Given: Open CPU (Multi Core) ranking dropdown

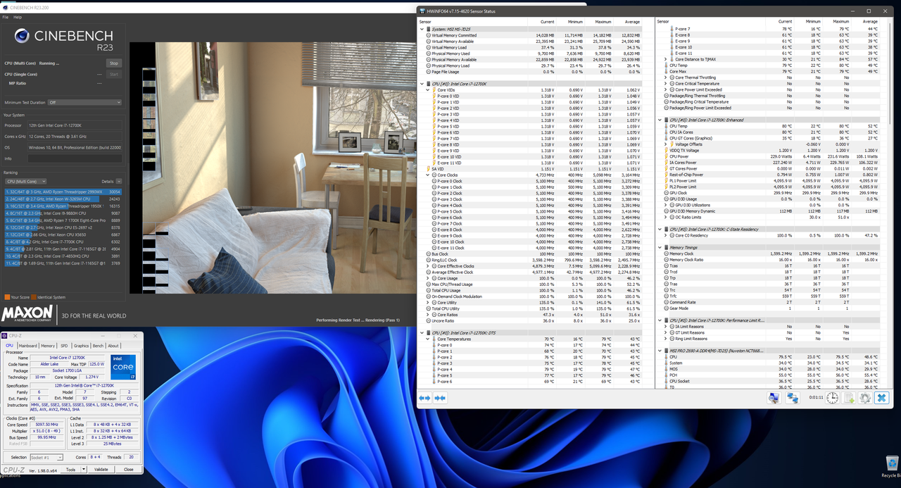Looking at the screenshot, I should coord(25,181).
